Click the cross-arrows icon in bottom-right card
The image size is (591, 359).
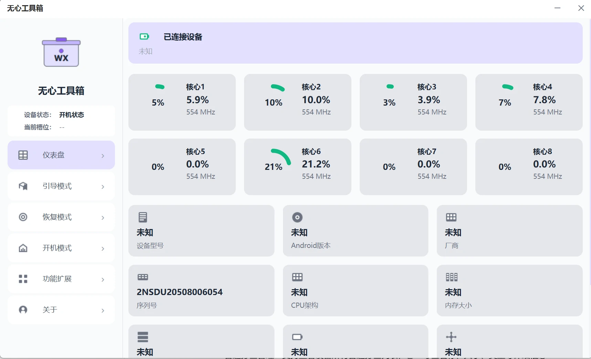[451, 337]
